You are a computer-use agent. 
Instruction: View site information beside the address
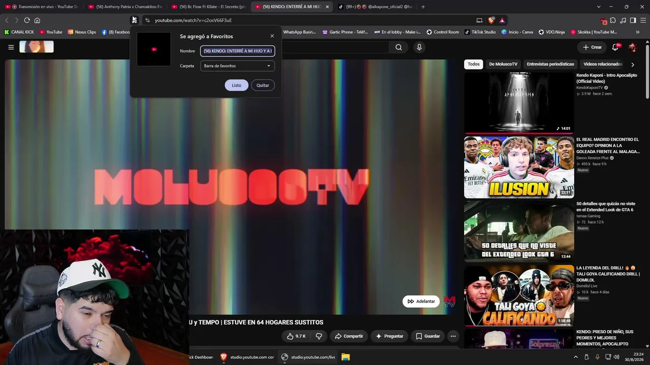(x=147, y=20)
